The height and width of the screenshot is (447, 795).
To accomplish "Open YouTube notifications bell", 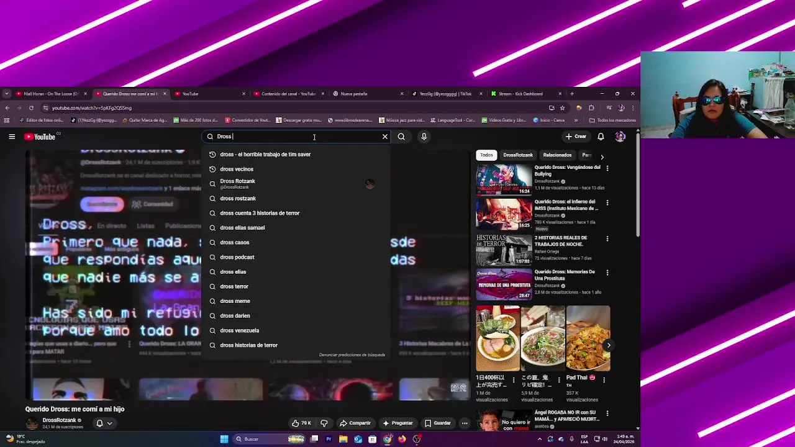I will pyautogui.click(x=601, y=137).
